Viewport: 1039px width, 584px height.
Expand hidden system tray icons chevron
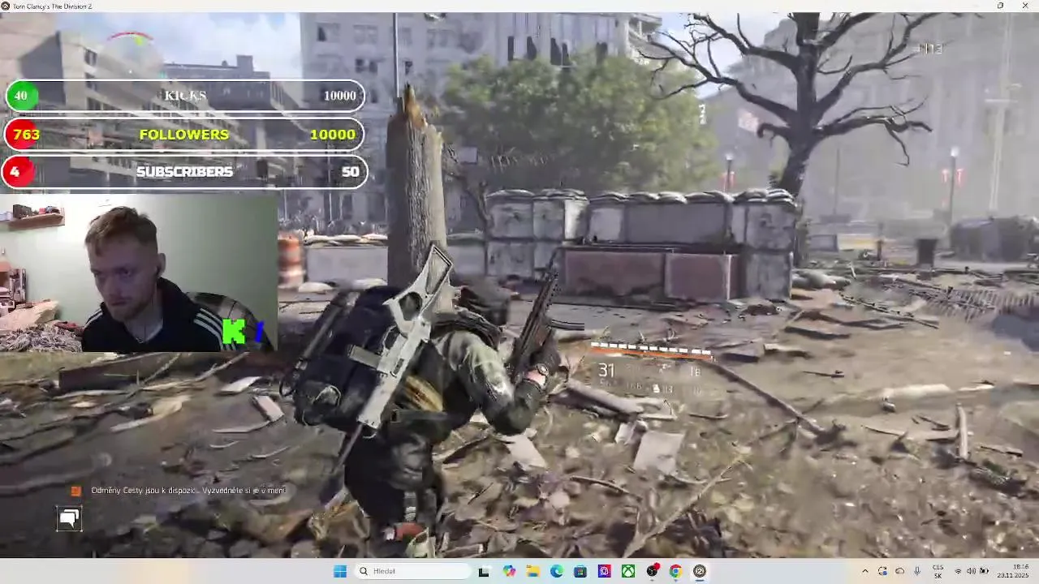click(x=864, y=571)
